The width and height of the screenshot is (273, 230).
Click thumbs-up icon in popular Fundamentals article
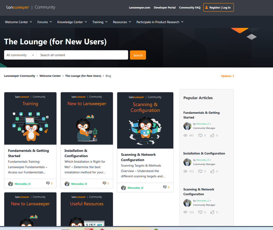point(212,135)
